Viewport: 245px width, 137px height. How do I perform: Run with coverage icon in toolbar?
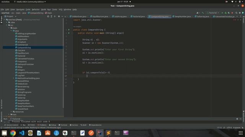pos(229,13)
